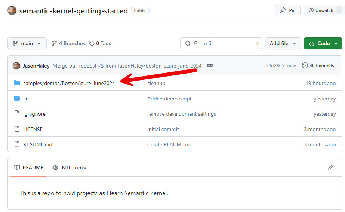Click the JasonHaley commit author avatar
345x212 pixels.
tap(16, 66)
